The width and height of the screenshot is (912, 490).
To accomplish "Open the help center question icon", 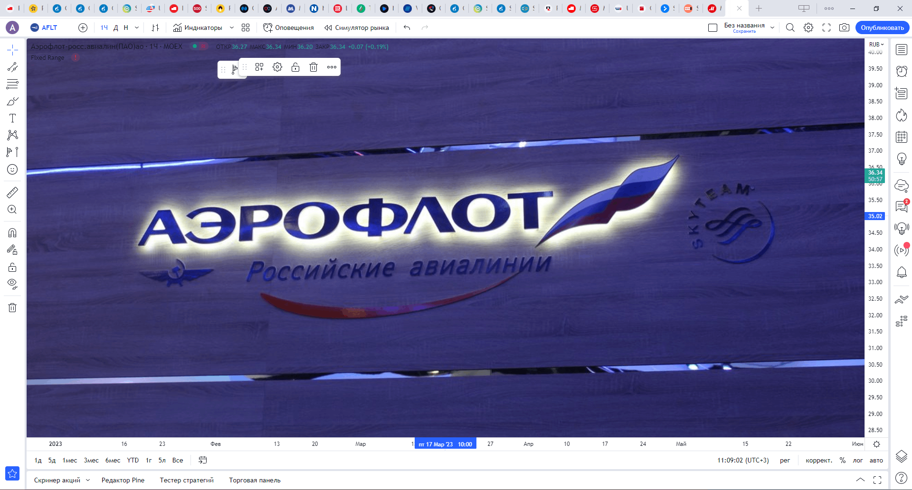I will (x=902, y=478).
